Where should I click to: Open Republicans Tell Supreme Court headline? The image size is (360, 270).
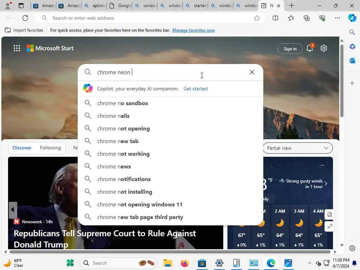coord(105,239)
